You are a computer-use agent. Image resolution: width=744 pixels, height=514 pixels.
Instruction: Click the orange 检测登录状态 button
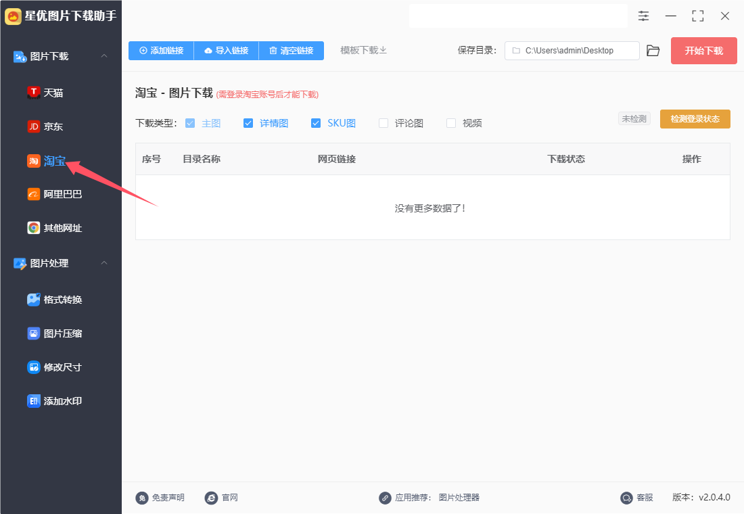695,119
